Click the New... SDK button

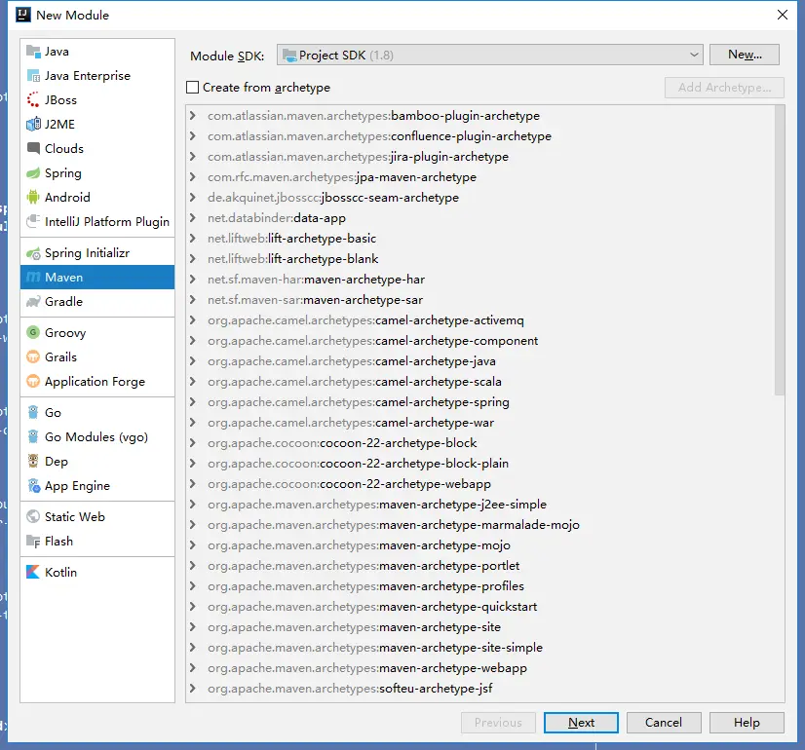[745, 55]
